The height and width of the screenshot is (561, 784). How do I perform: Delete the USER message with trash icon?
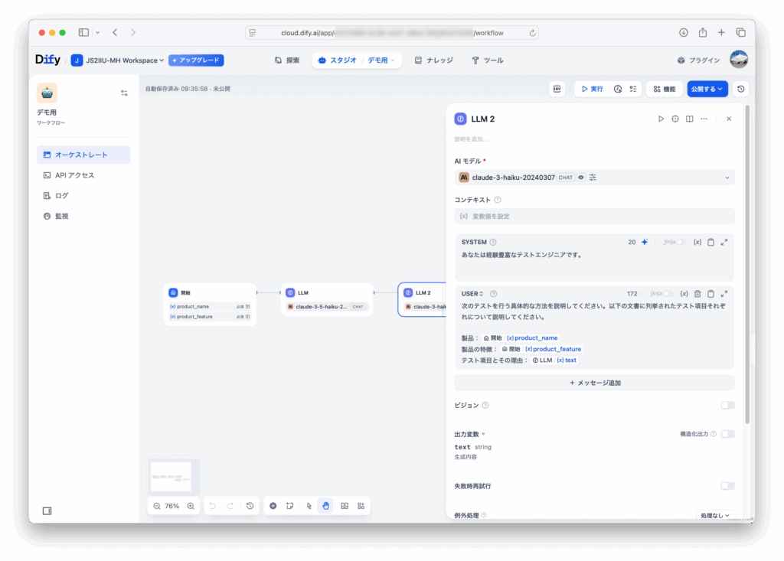pyautogui.click(x=697, y=294)
